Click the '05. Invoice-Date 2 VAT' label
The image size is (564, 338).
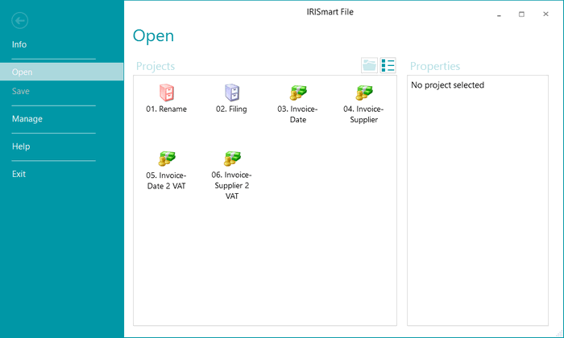tap(166, 180)
